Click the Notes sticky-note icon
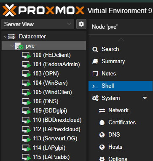The height and width of the screenshot is (161, 153). [x=95, y=74]
